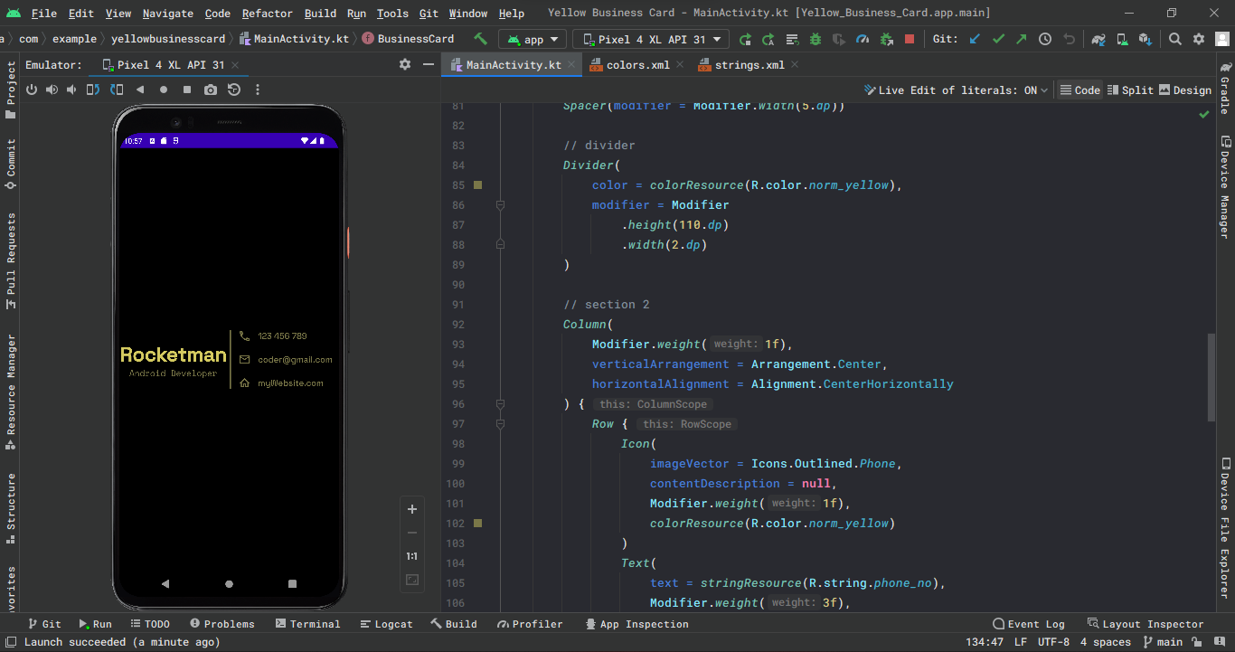This screenshot has width=1235, height=652.
Task: Collapse the code fold at the Divider block
Action: pyautogui.click(x=500, y=204)
